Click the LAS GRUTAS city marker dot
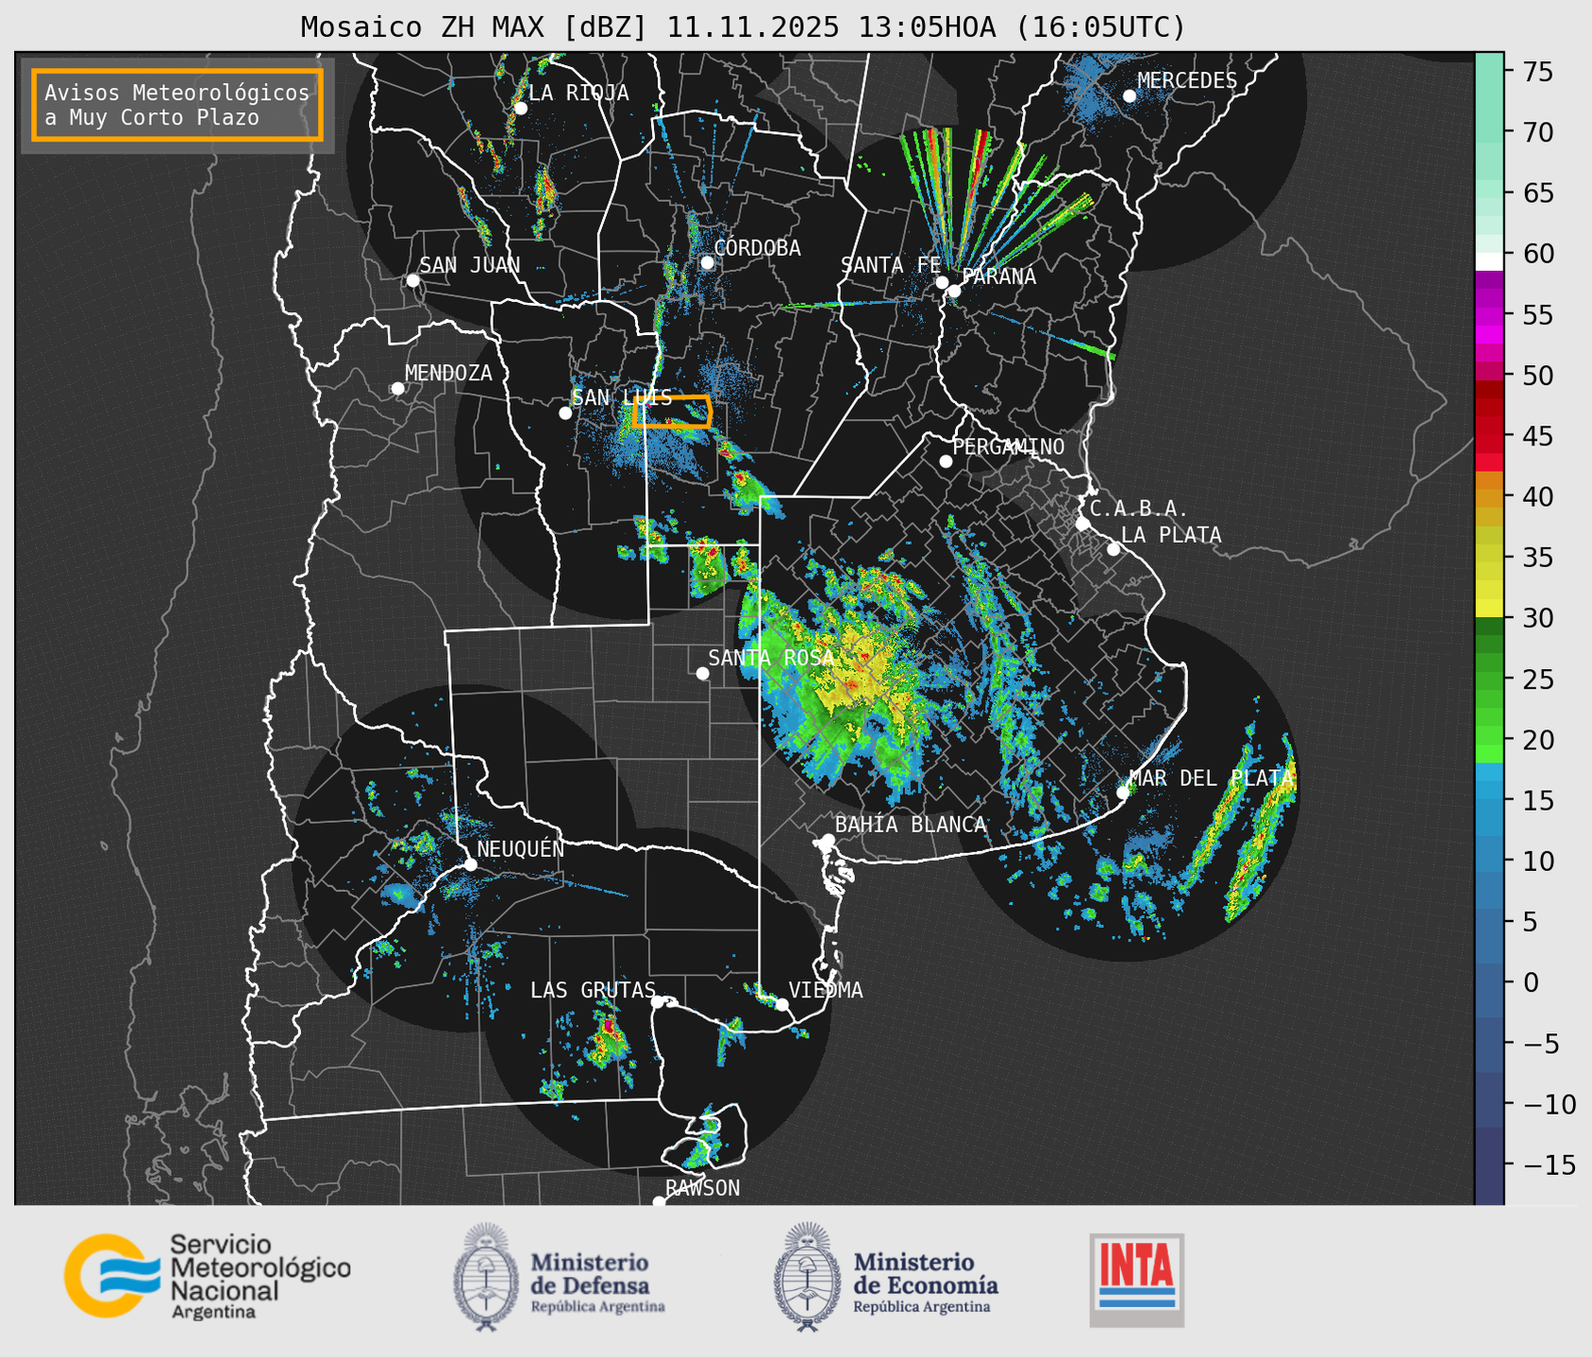1592x1357 pixels. coord(658,1002)
